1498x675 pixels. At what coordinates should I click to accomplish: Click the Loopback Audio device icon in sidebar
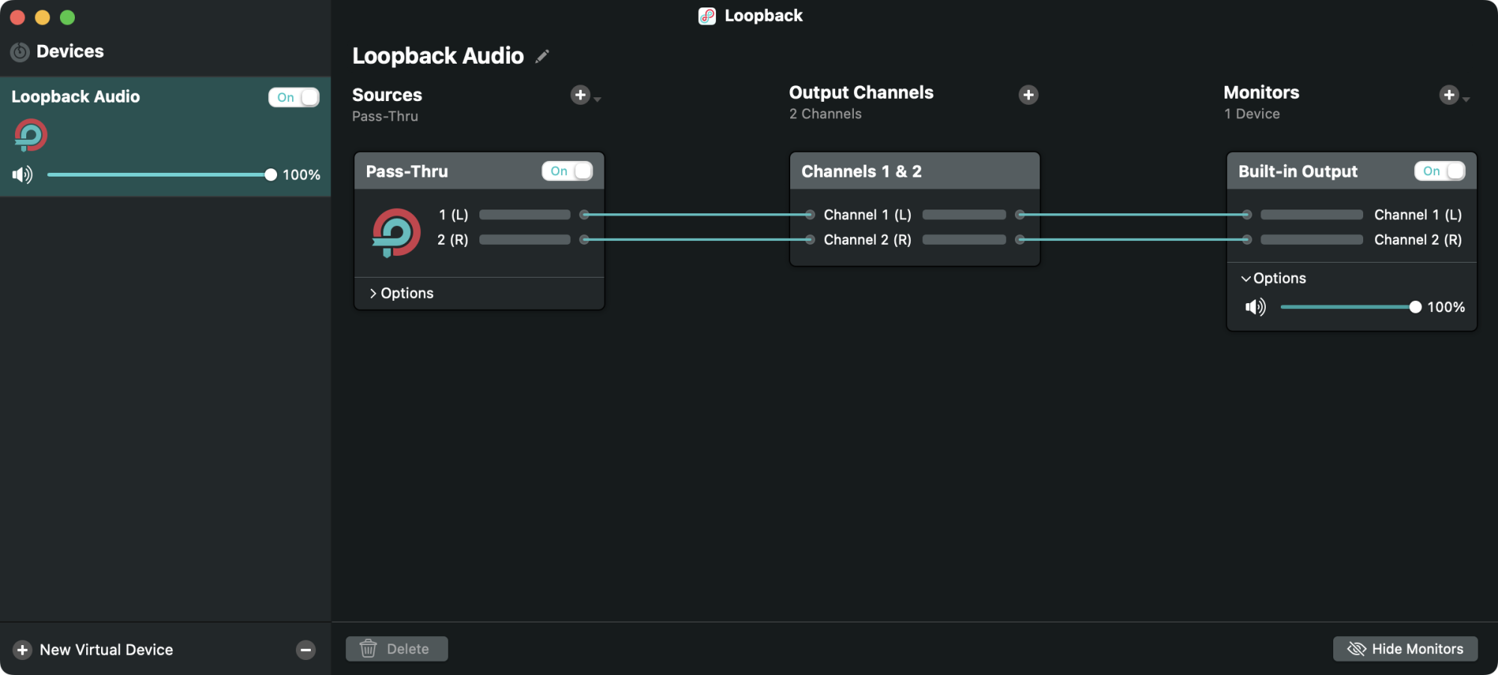tap(31, 135)
